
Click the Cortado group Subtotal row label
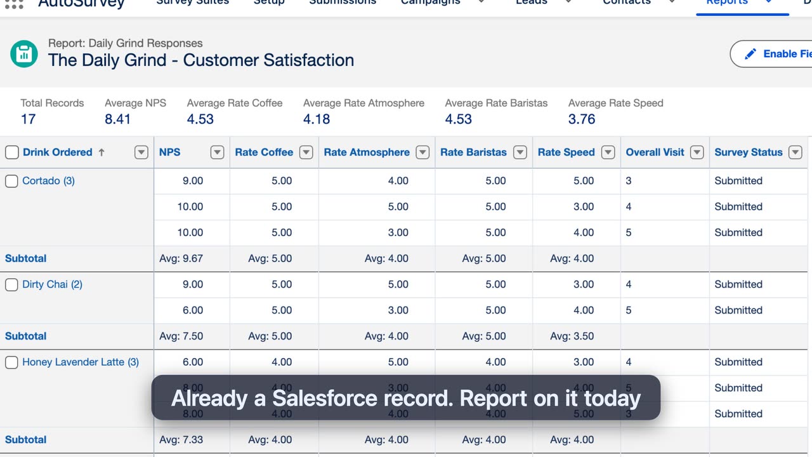[x=26, y=259]
